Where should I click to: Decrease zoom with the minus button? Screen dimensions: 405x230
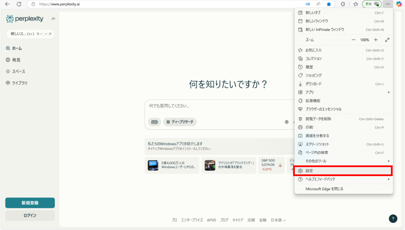(x=354, y=40)
